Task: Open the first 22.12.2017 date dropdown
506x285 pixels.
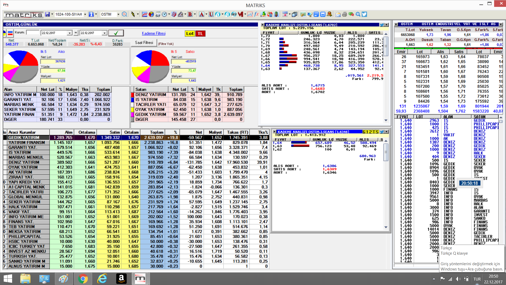Action: coord(69,33)
